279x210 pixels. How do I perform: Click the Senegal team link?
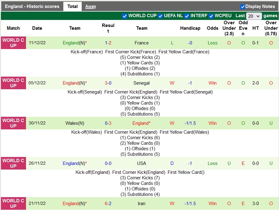pyautogui.click(x=142, y=83)
